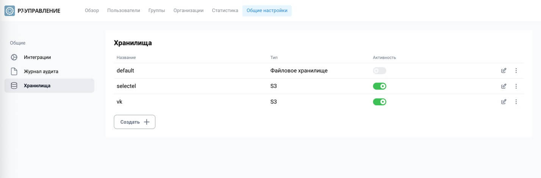Toggle activity switch for default storage
The width and height of the screenshot is (541, 178).
380,70
